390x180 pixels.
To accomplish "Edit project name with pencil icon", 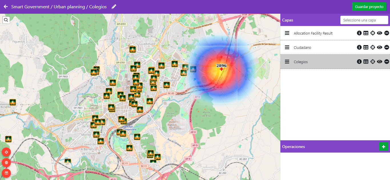I will [x=114, y=7].
